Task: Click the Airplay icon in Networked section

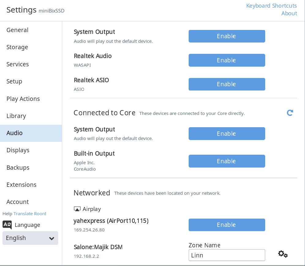Action: pos(77,209)
